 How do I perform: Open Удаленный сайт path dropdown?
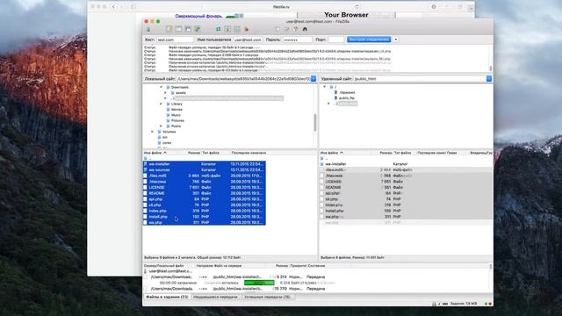489,78
